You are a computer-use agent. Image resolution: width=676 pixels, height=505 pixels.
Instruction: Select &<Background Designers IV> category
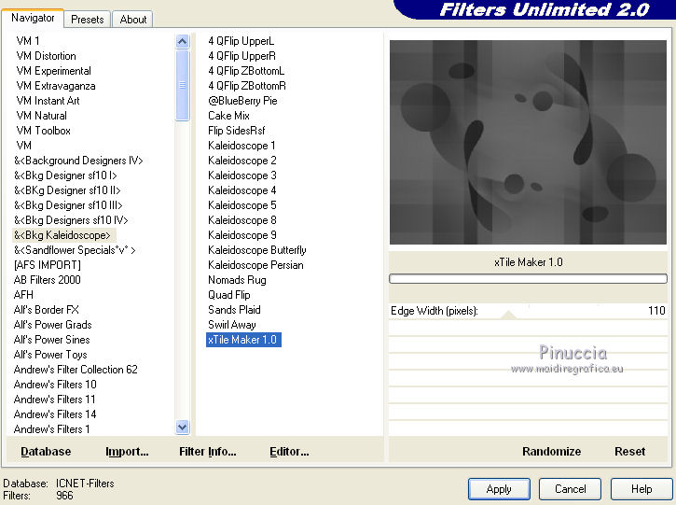click(x=78, y=161)
